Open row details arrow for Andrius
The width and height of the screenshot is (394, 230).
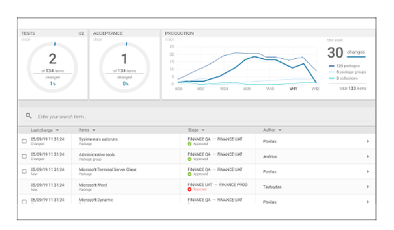[368, 156]
